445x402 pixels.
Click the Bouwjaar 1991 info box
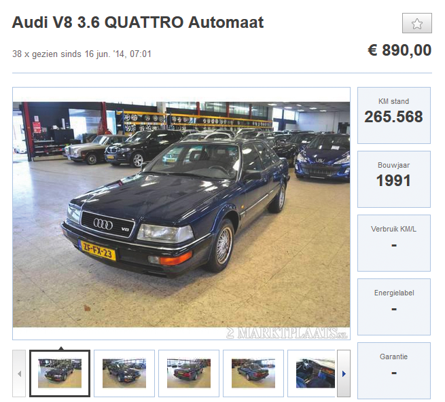pos(393,179)
